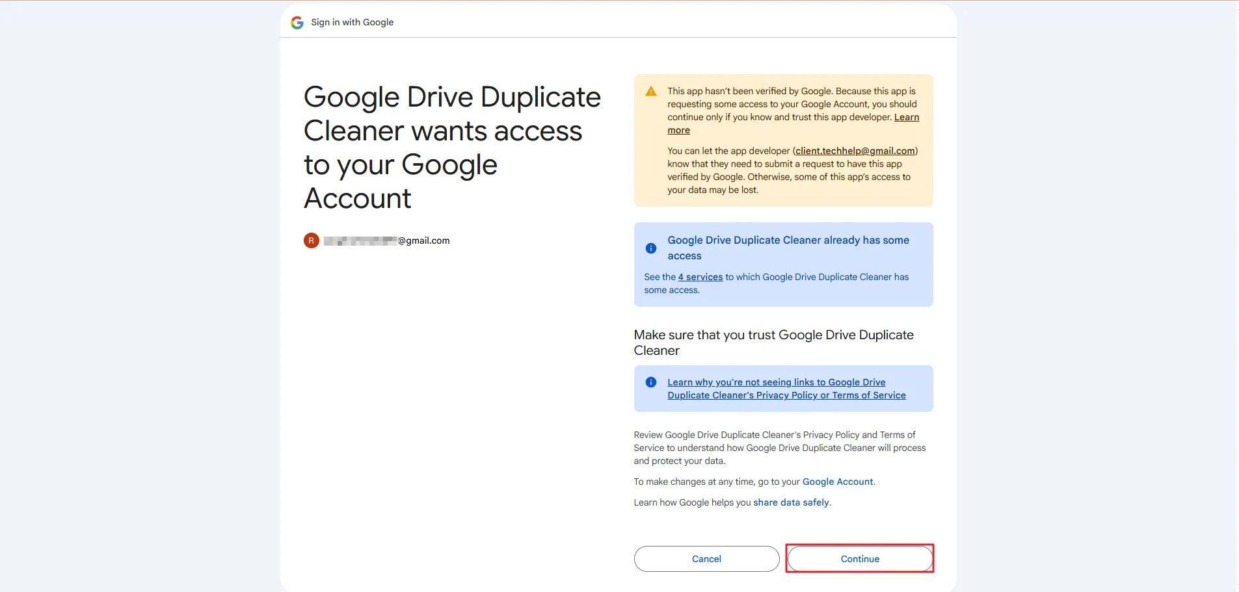Viewport: 1239px width, 592px height.
Task: Click the 'Sign in with Google' header text
Action: [x=353, y=22]
